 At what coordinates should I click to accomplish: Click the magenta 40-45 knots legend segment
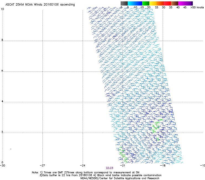coord(182,3)
